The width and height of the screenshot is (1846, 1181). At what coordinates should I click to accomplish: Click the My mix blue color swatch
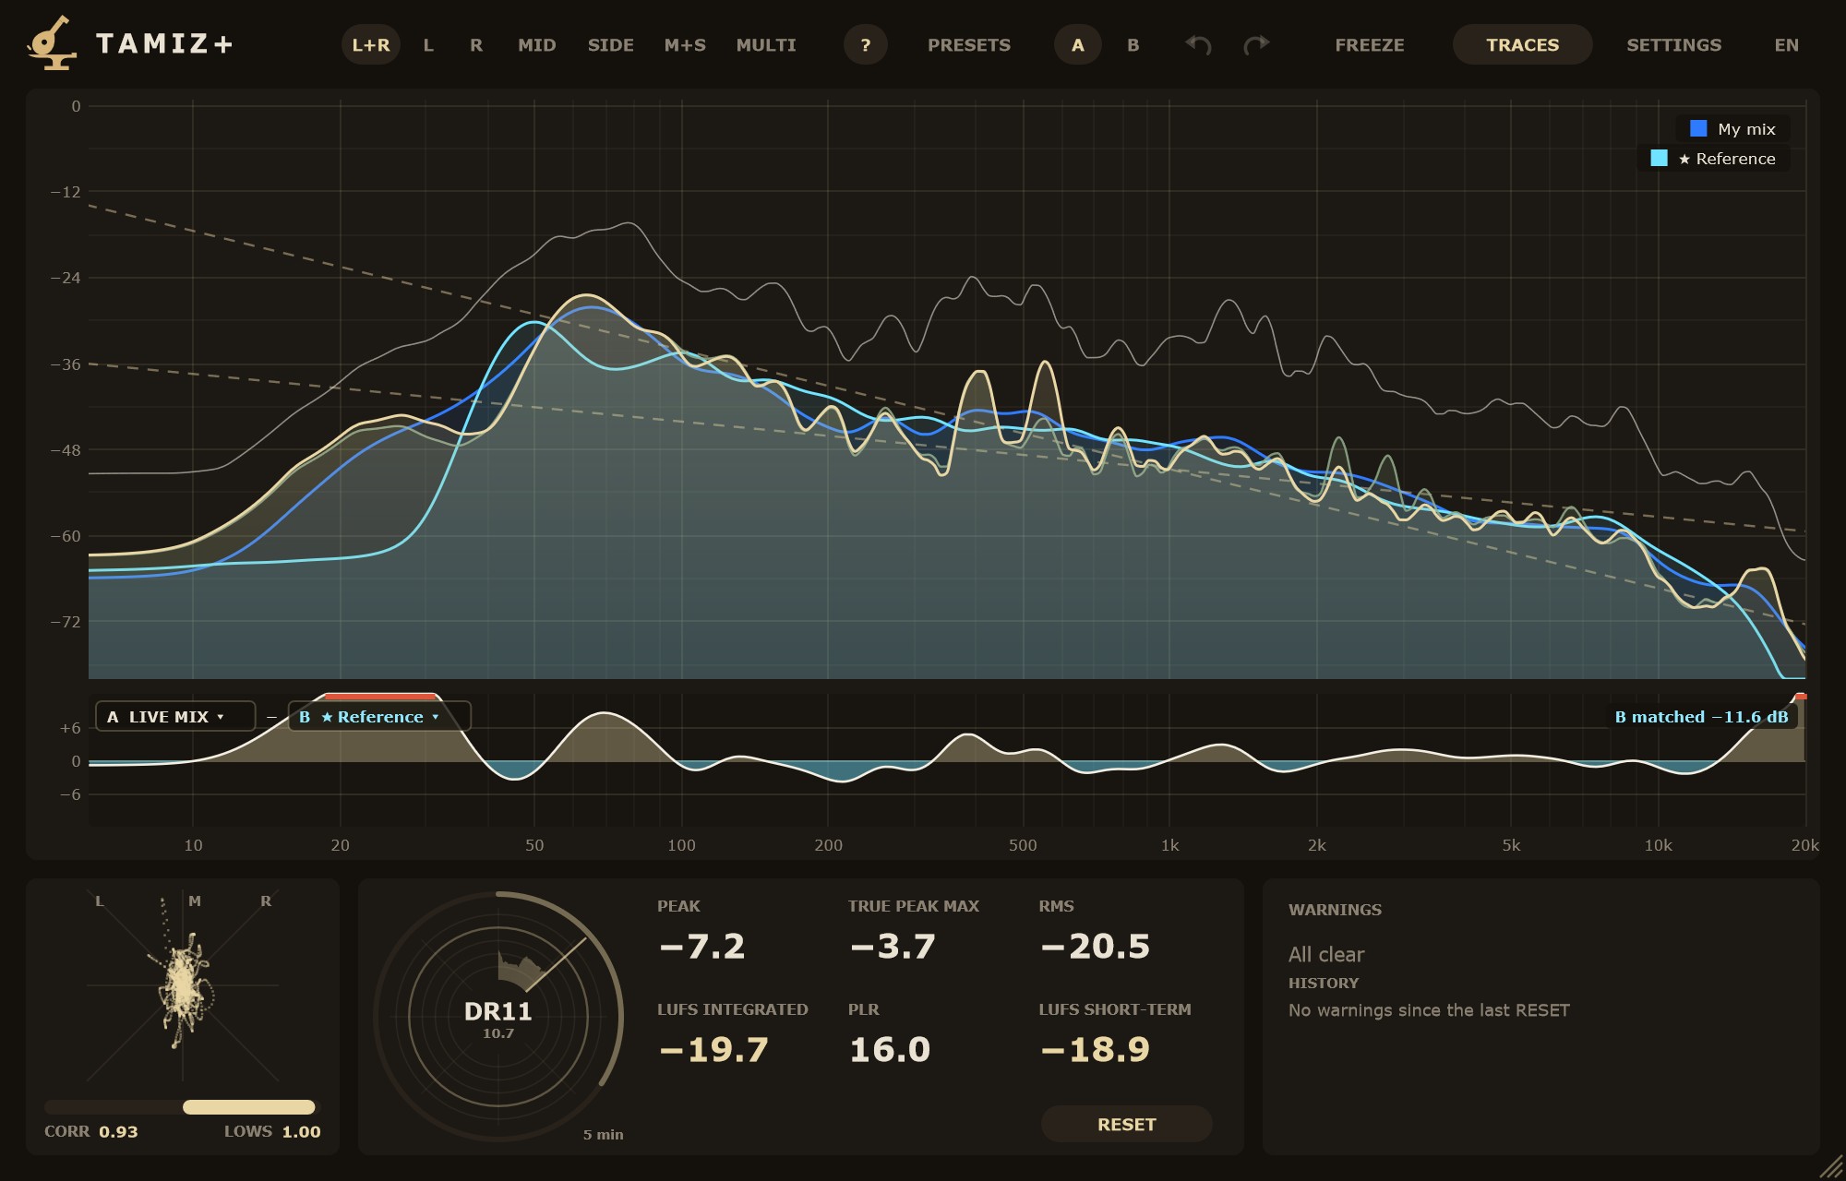[x=1698, y=128]
